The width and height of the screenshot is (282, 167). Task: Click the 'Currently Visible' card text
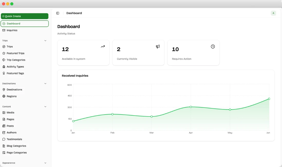[127, 59]
